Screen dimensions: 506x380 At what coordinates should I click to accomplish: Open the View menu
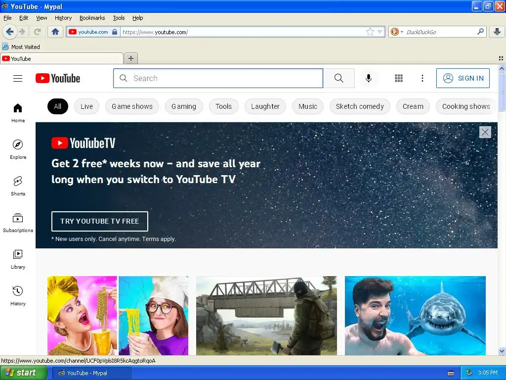[x=42, y=18]
